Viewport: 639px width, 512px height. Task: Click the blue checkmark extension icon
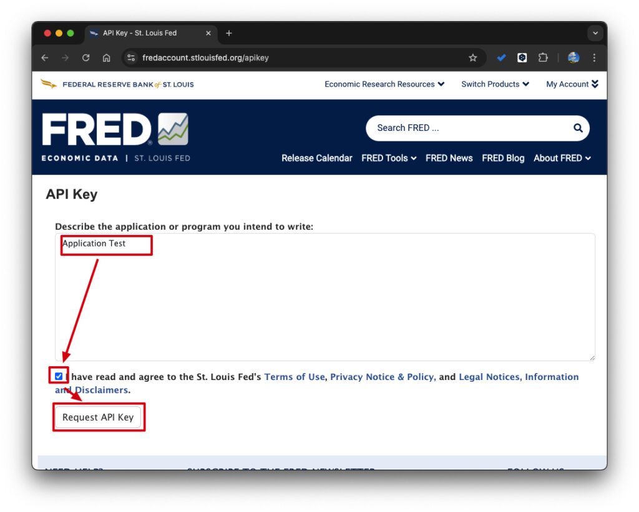coord(502,58)
